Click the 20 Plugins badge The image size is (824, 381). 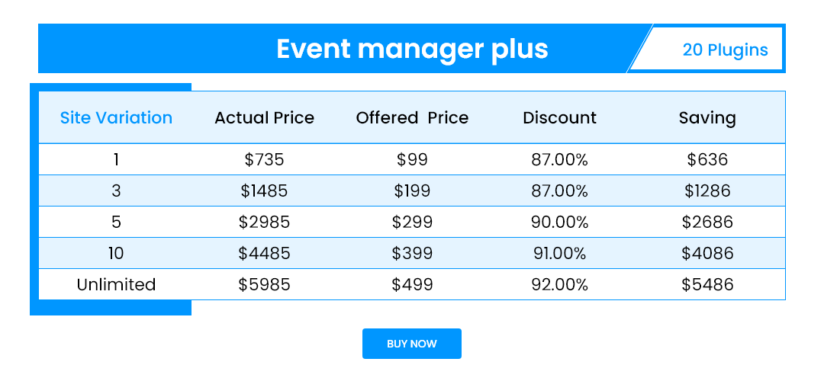[x=725, y=50]
